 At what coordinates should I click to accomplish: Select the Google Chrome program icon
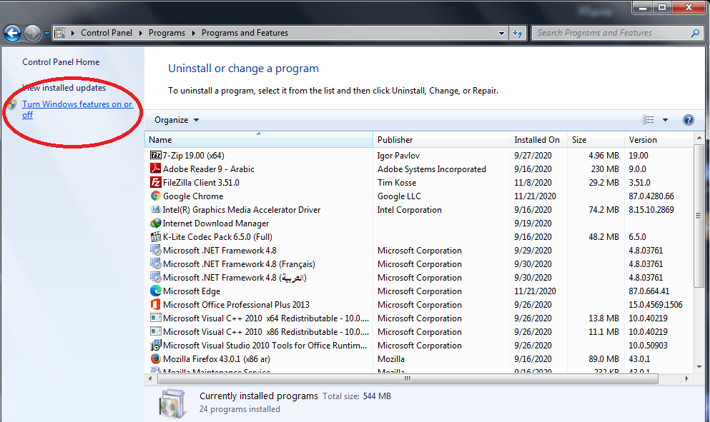click(x=155, y=196)
